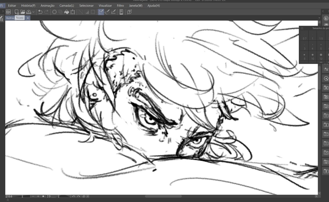Click the fit-to-screen square button
Screen dimensions: 329x202
tap(43, 196)
